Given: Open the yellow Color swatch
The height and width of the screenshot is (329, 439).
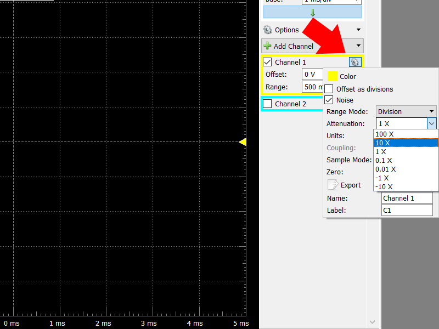Looking at the screenshot, I should 333,76.
